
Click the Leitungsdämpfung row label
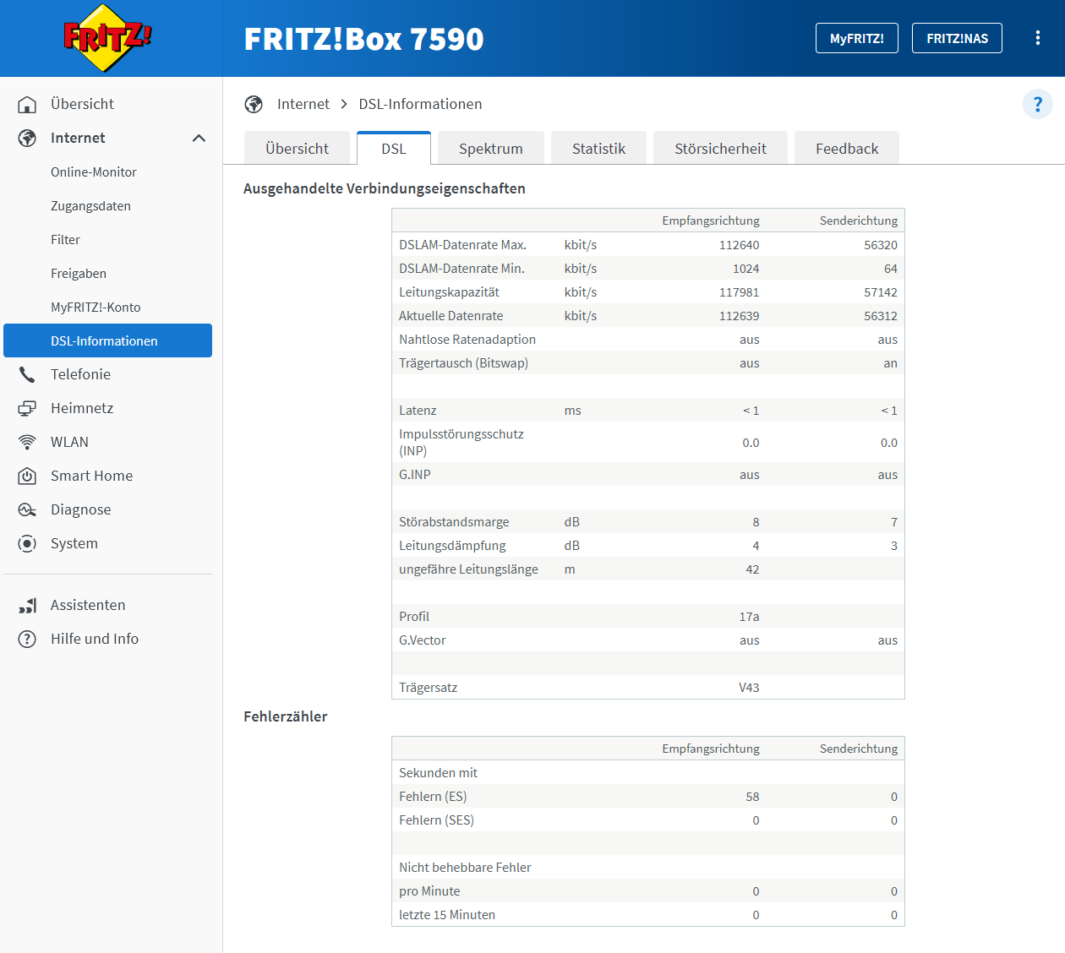point(452,546)
